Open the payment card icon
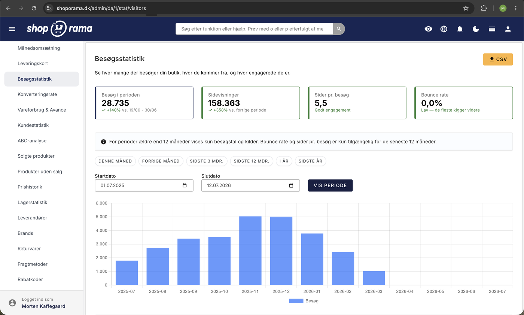This screenshot has width=524, height=315. [x=492, y=29]
